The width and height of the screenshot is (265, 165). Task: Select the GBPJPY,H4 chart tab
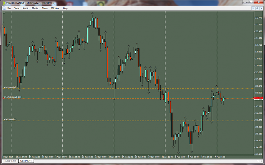point(26,161)
